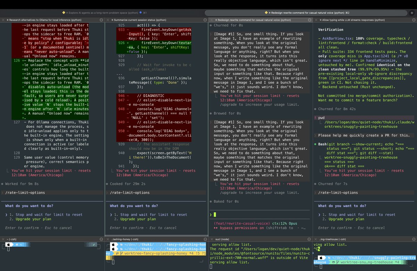Select Stop and wait option in Summarize session pane
417x271 pixels.
pyautogui.click(x=150, y=215)
